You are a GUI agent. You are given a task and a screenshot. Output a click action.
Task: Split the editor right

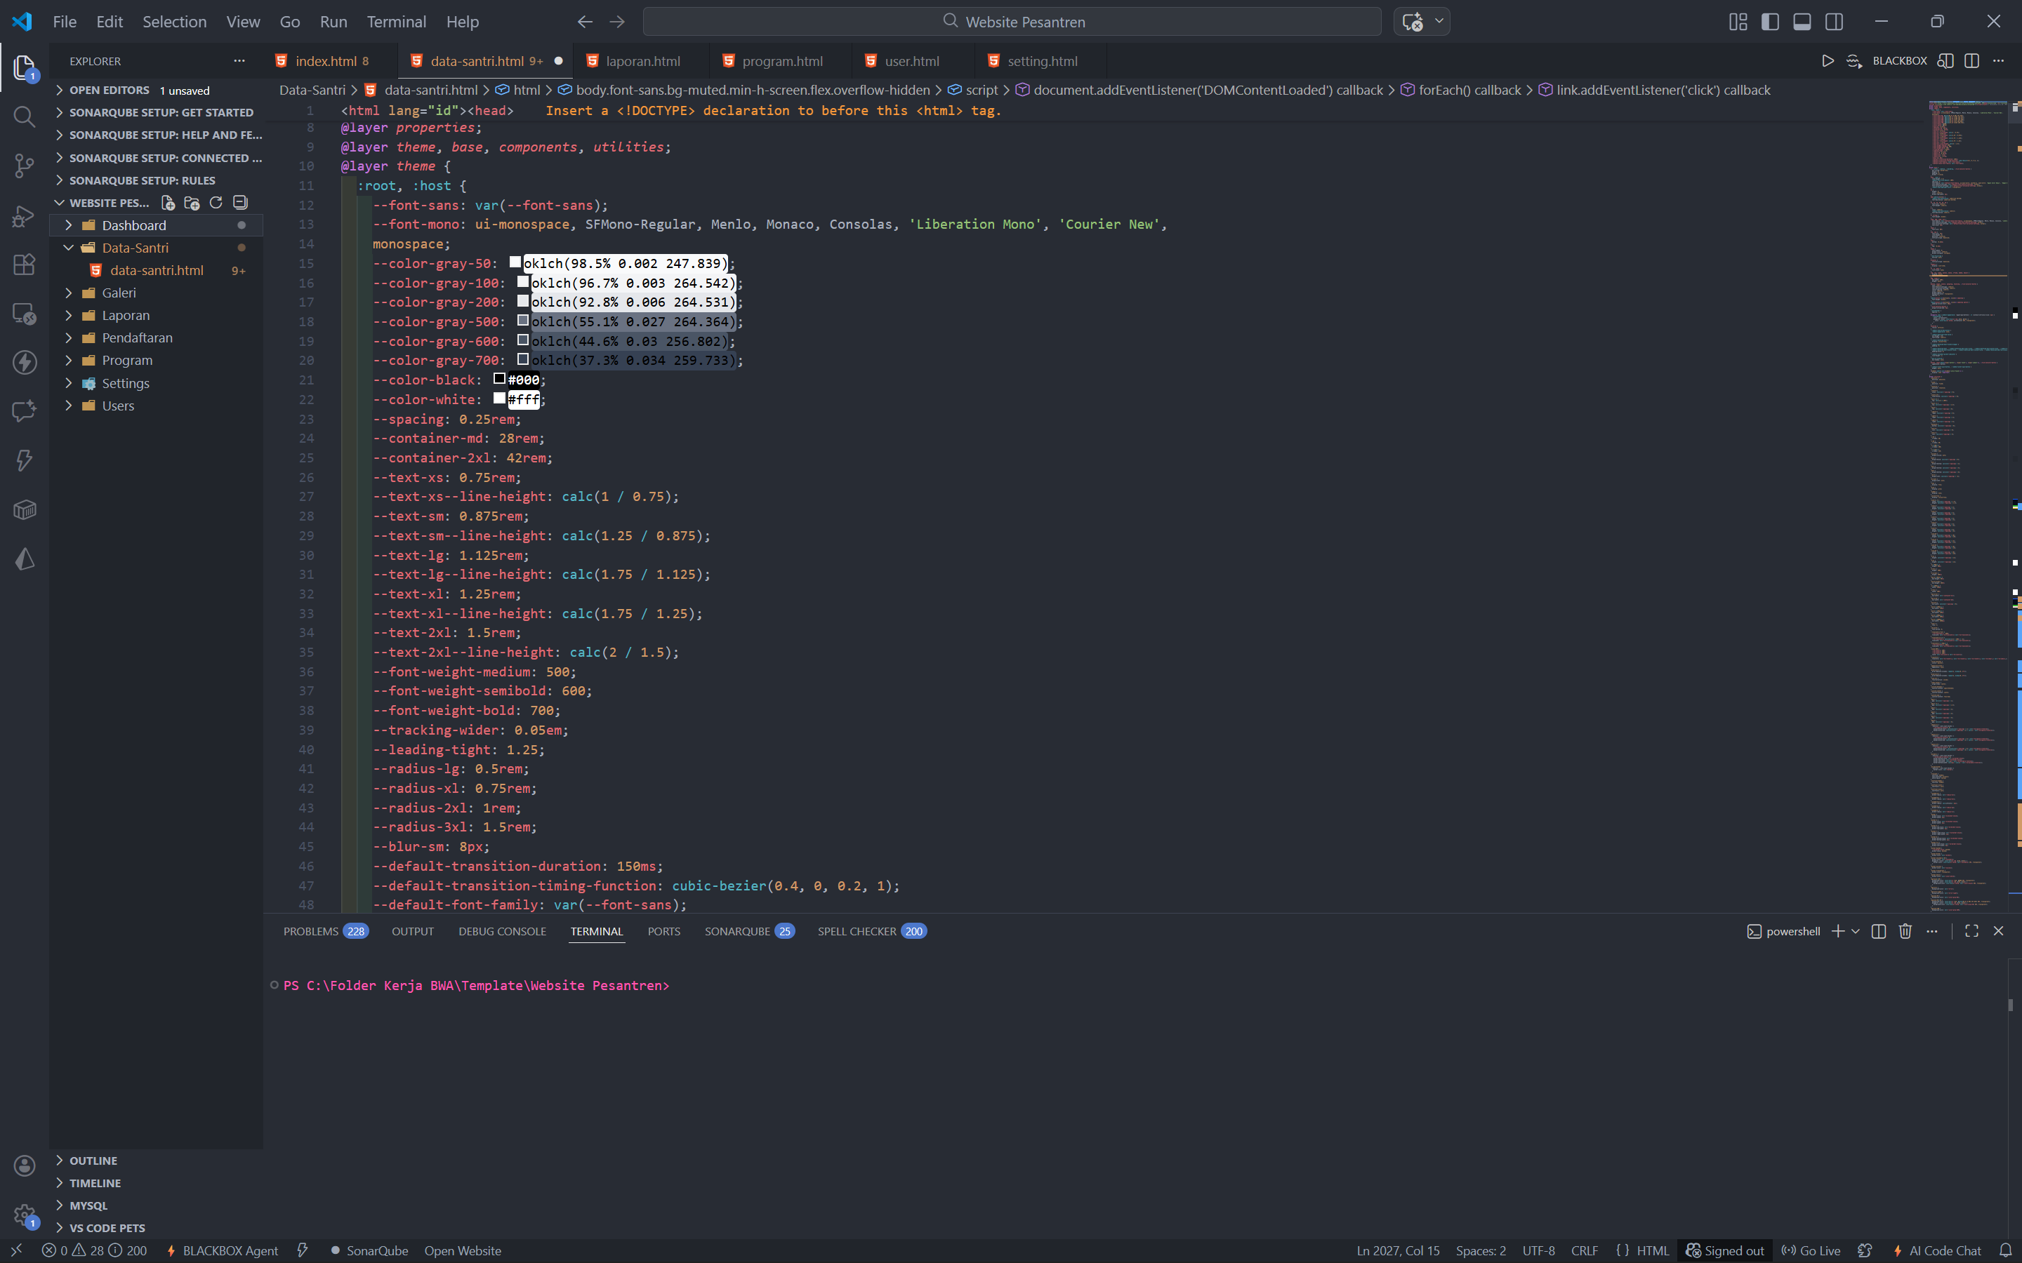1972,61
